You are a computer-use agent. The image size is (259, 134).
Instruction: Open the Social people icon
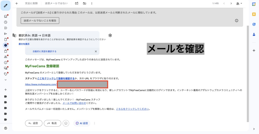6,57
